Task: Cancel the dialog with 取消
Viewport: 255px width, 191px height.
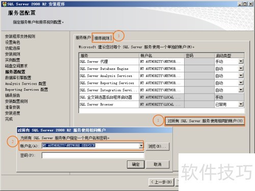Action: [158, 165]
